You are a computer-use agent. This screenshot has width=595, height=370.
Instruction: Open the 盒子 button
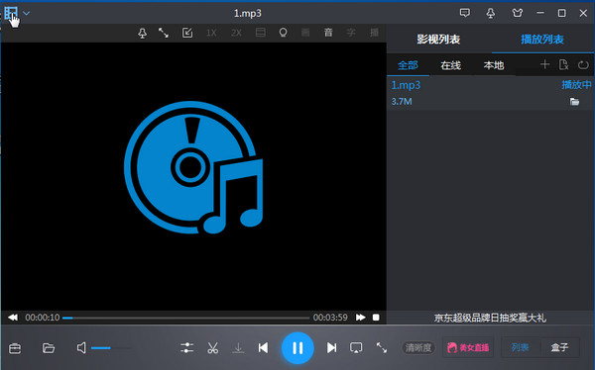[559, 347]
